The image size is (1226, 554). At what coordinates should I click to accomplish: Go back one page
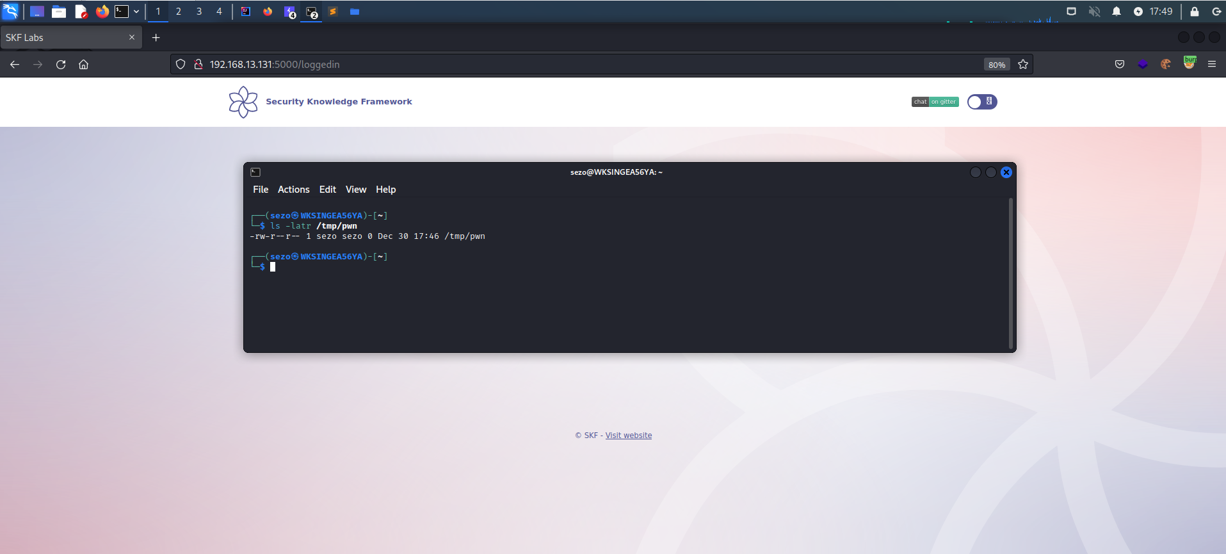point(15,64)
